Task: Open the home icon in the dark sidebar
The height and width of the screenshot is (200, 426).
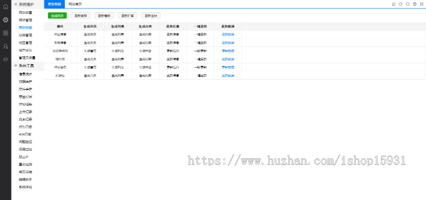Action: [5, 7]
